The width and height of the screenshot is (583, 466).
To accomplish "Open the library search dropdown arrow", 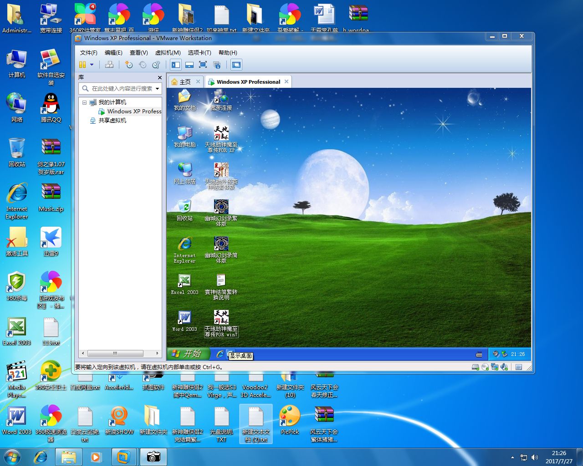I will tap(158, 89).
